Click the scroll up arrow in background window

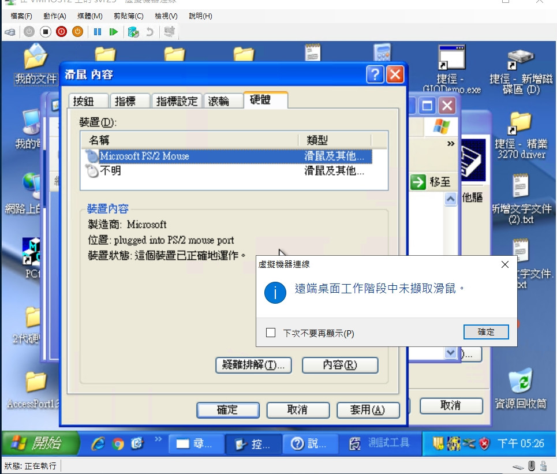pos(450,199)
